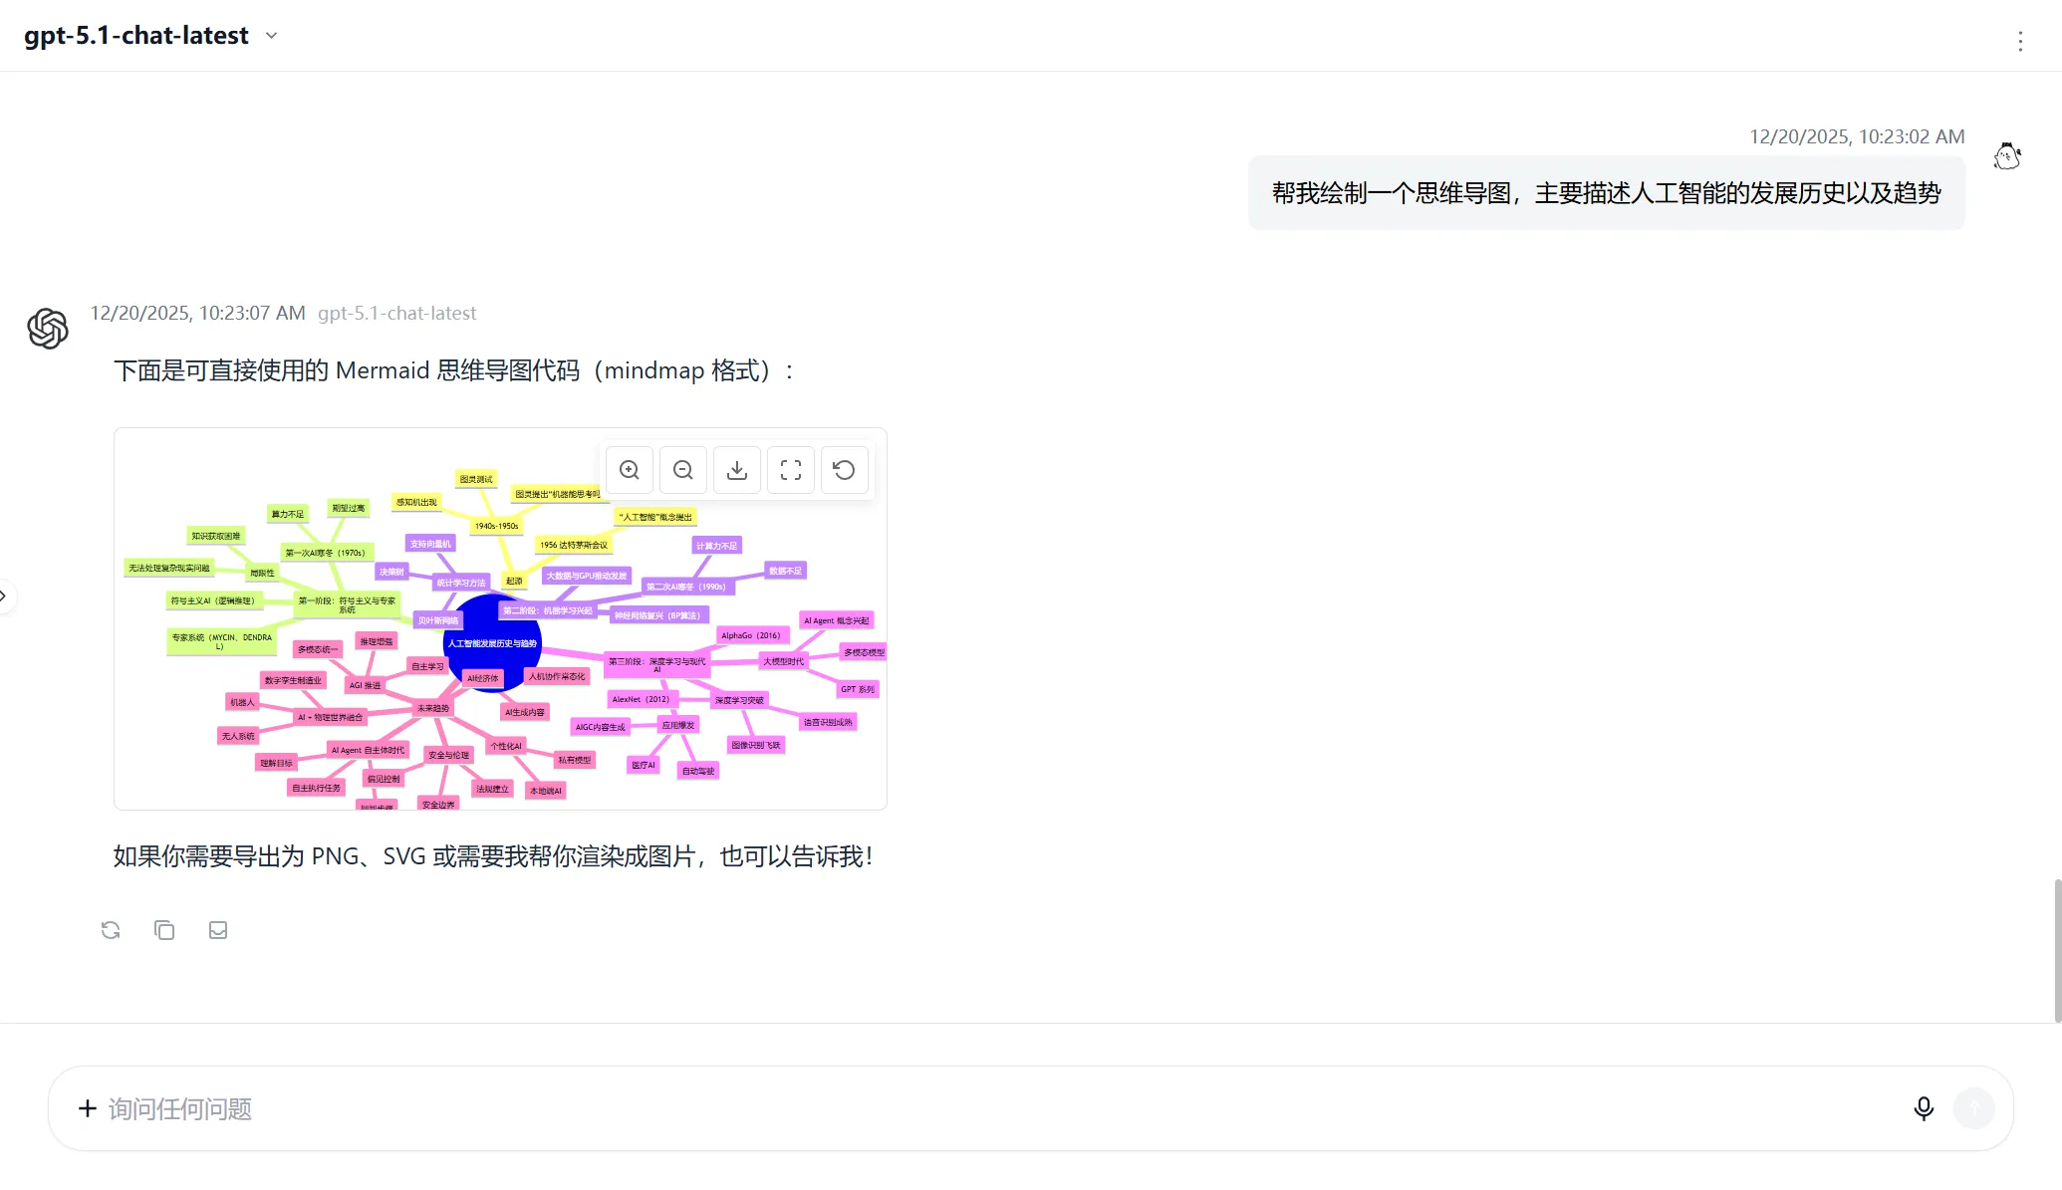Export the assistant message
2062x1190 pixels.
tap(218, 929)
